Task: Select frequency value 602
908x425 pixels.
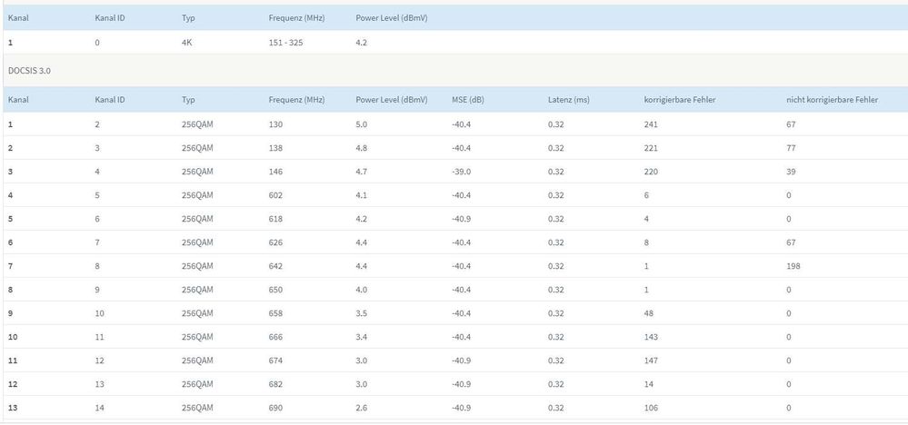Action: pos(275,195)
